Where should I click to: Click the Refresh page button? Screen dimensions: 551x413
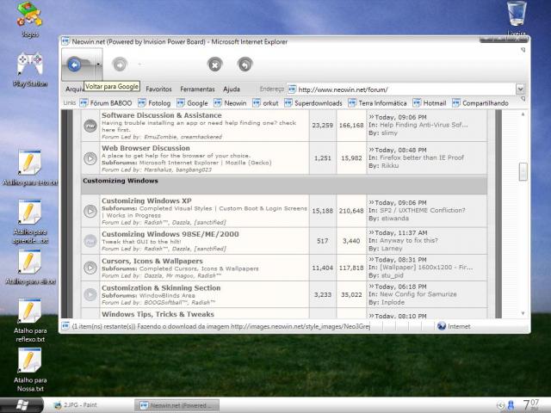coord(245,65)
